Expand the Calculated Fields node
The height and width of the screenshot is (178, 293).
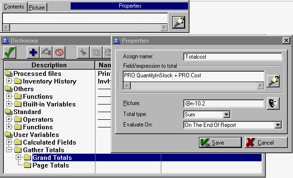point(9,142)
